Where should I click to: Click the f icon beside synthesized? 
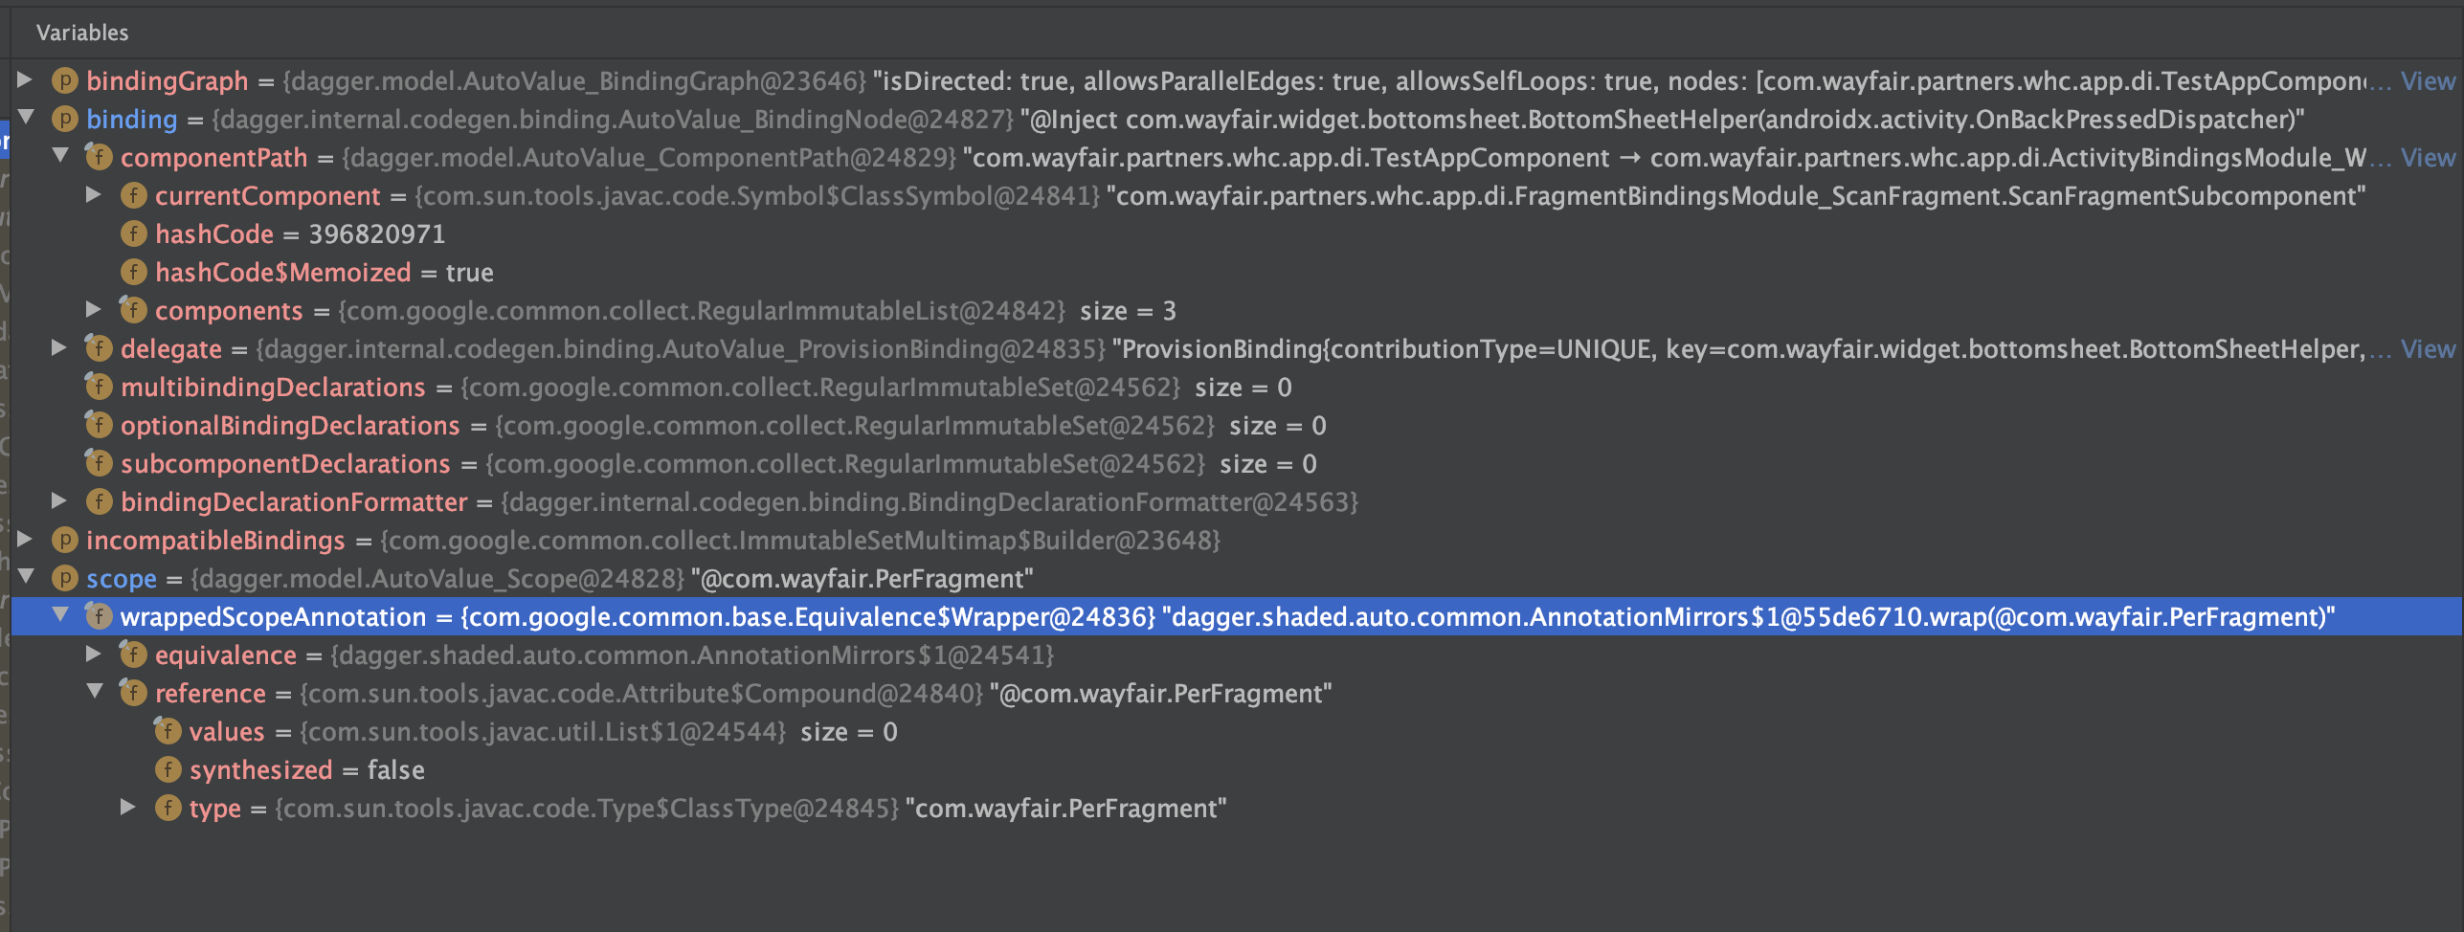click(x=168, y=769)
